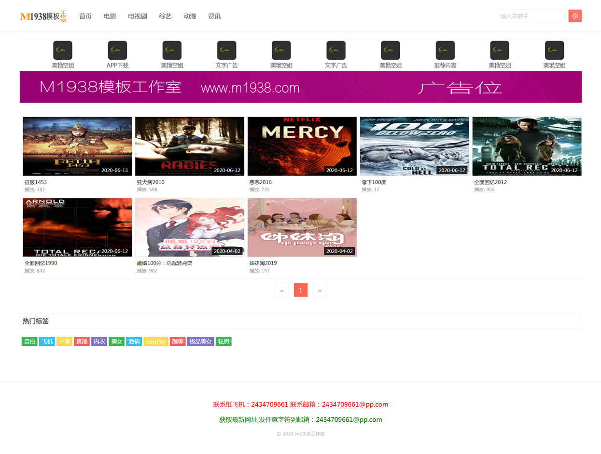Click the orange search button icon
This screenshot has width=601, height=454.
point(575,16)
